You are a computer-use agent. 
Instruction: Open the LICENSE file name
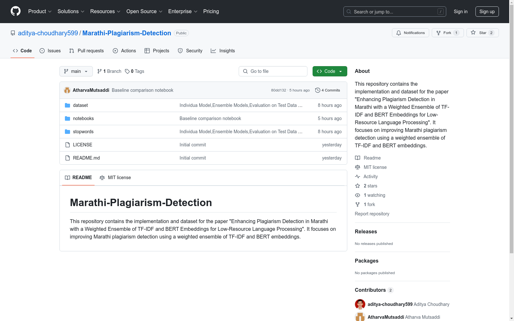pyautogui.click(x=83, y=145)
